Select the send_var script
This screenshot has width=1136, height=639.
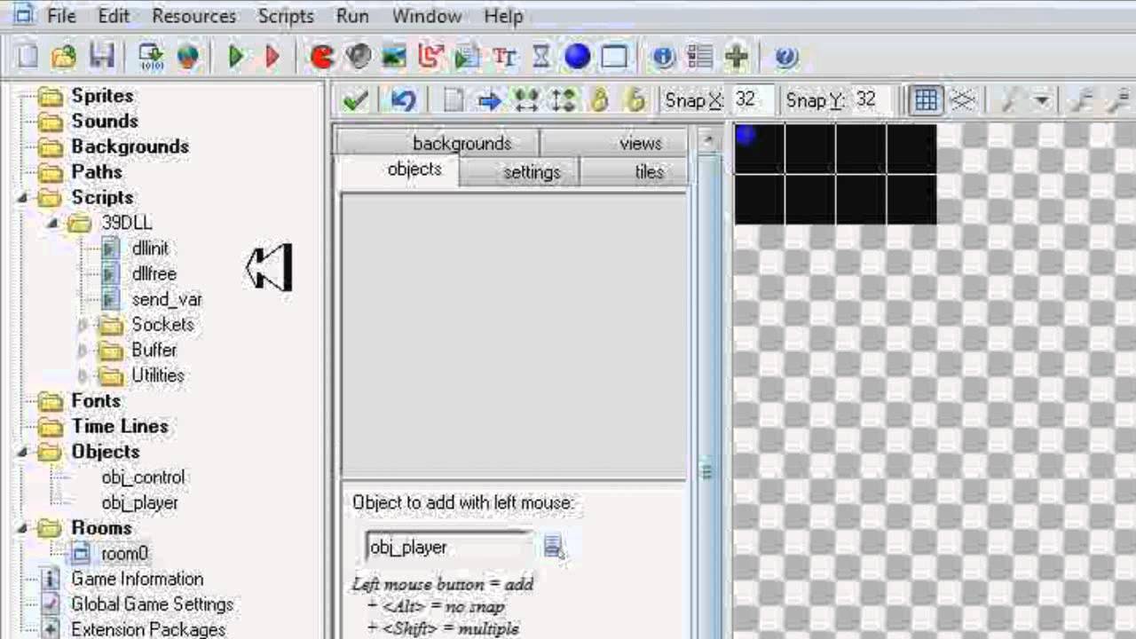point(166,299)
